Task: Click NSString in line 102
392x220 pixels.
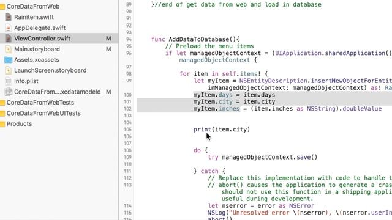Action: click(321, 109)
